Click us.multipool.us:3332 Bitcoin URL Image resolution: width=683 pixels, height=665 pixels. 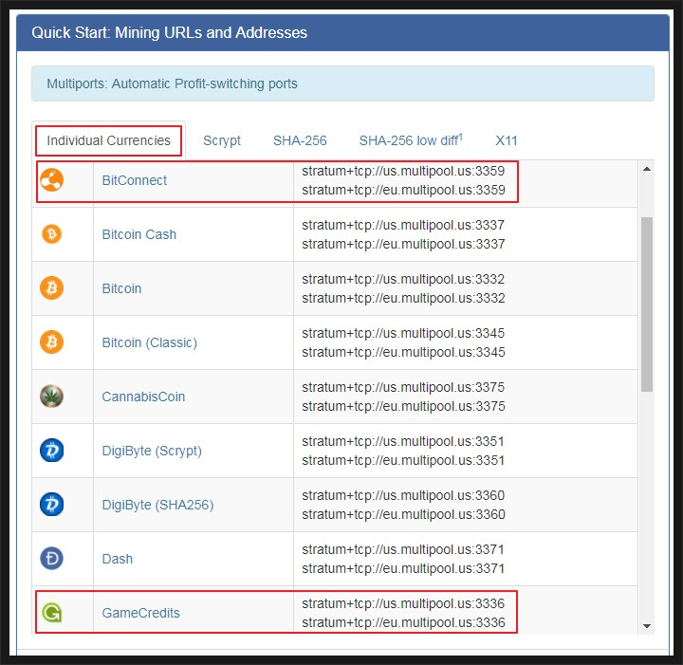click(x=403, y=279)
